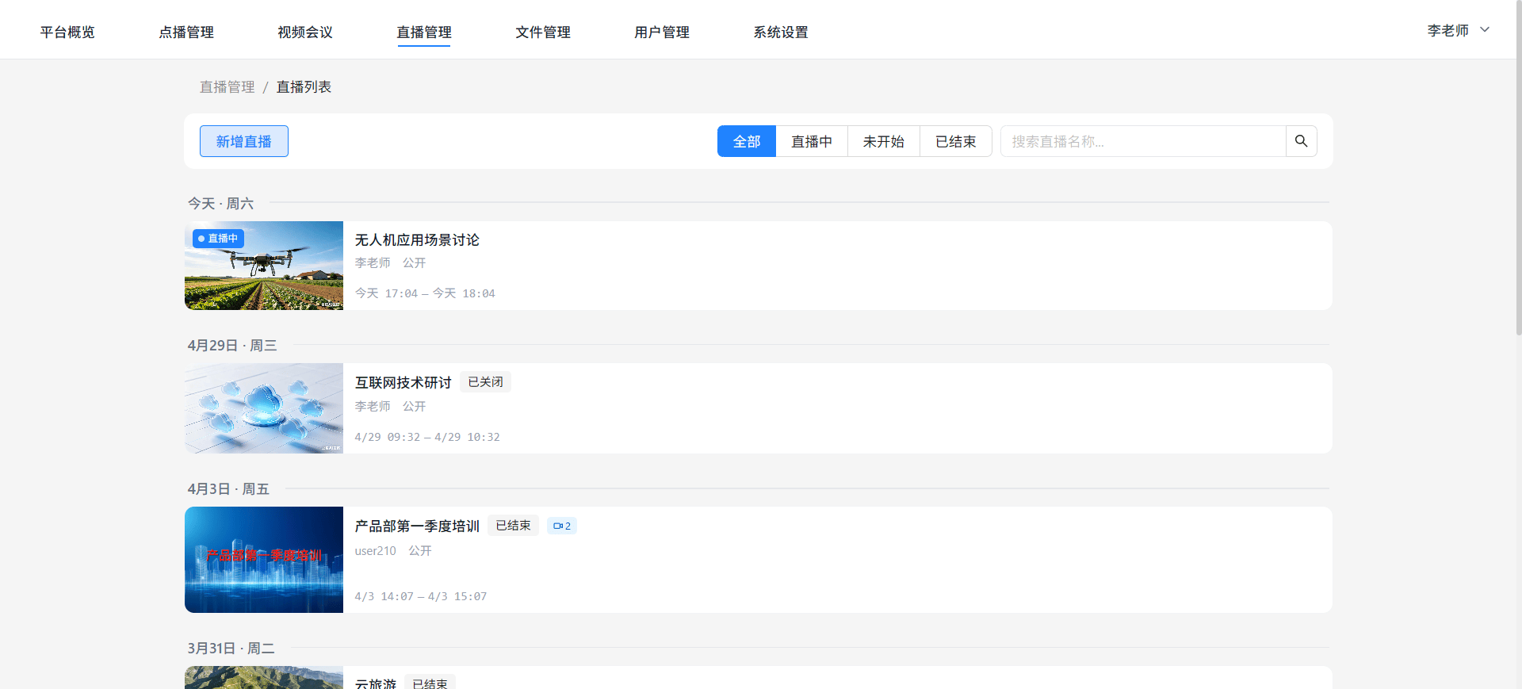Open the 无人机应用场景讨论 livestream title

tap(417, 240)
